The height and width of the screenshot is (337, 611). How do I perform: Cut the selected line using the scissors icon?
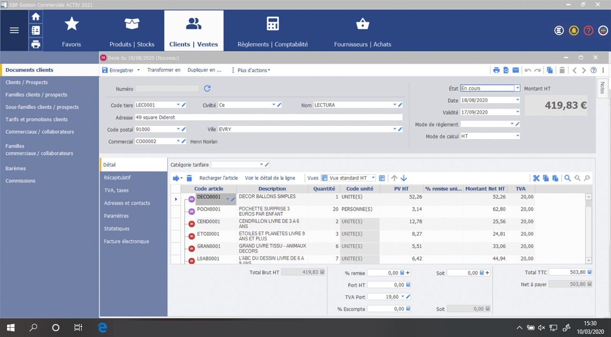point(536,178)
